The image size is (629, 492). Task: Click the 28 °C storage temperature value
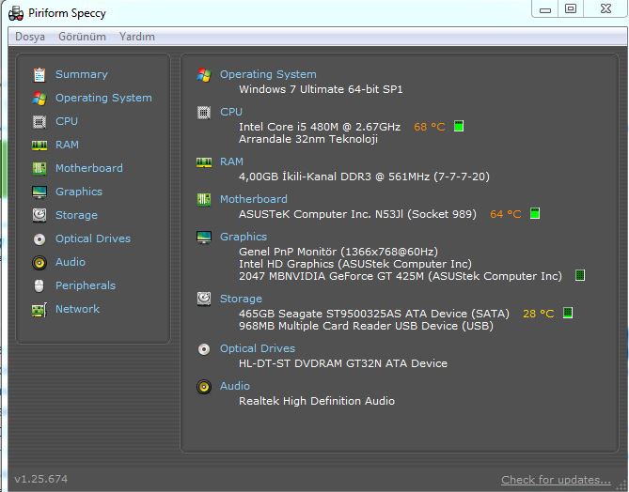tap(539, 314)
